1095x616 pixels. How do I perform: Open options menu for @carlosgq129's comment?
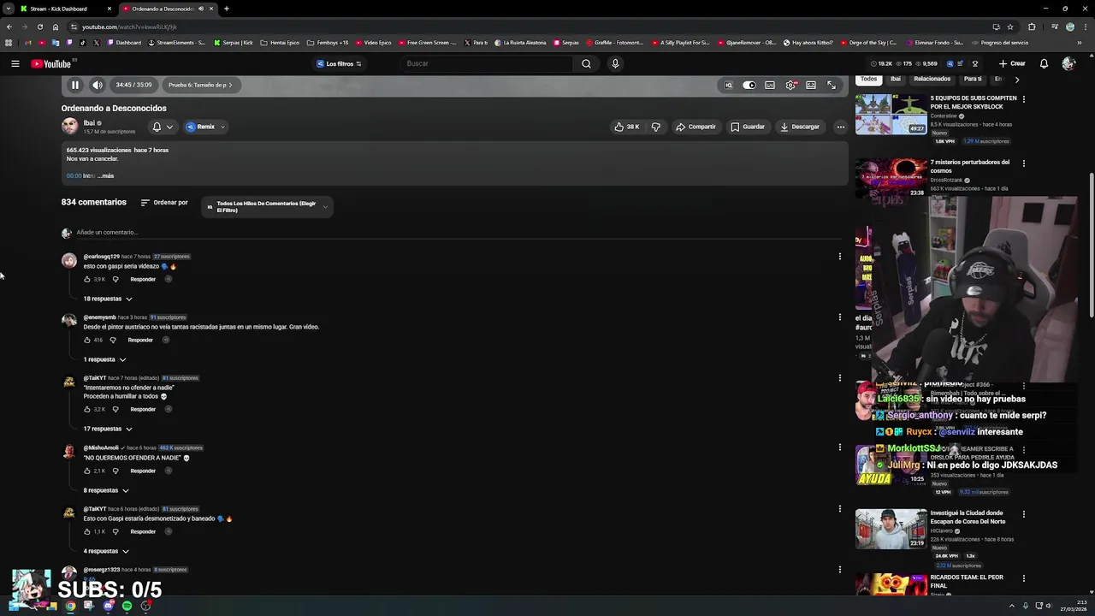click(x=839, y=257)
